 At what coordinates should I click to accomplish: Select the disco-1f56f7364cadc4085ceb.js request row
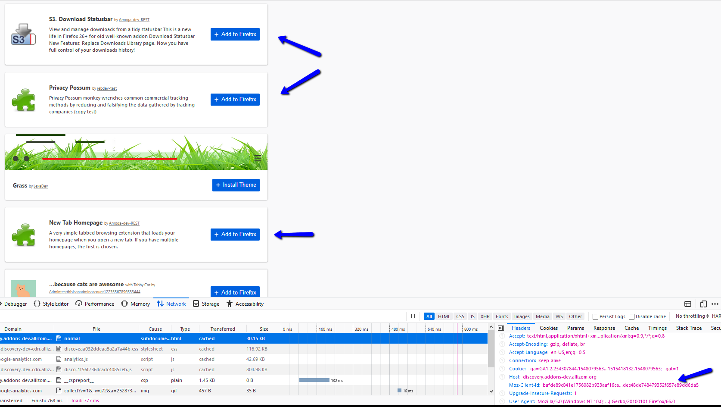(244, 369)
